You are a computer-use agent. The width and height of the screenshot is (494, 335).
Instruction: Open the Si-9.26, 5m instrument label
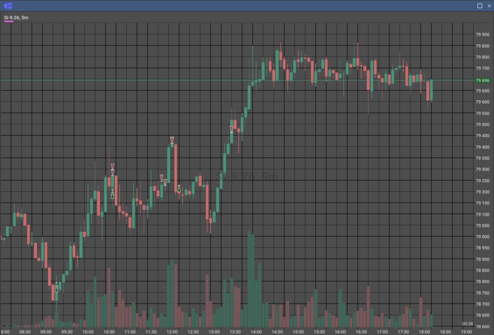[16, 17]
